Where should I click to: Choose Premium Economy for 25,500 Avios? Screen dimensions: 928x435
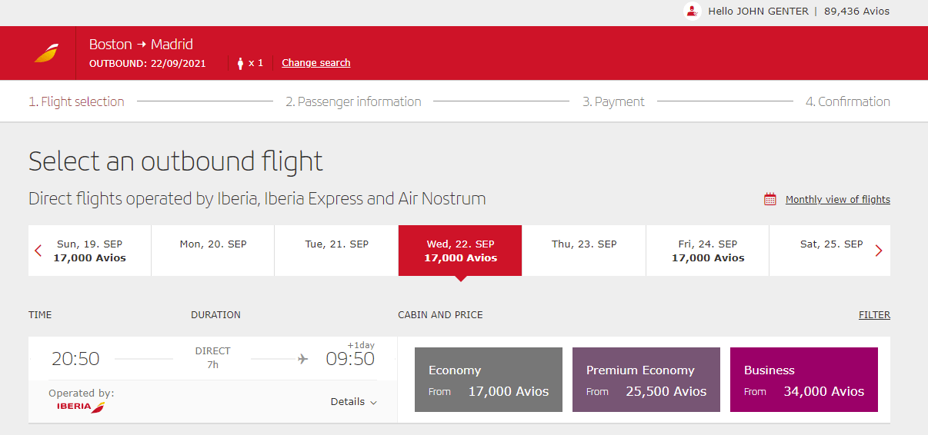(646, 380)
